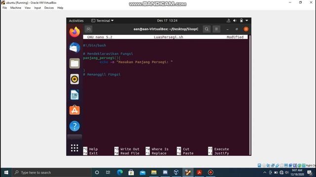Click Activities in the Ubuntu top bar
Screen dimensions: 316x177
point(76,21)
